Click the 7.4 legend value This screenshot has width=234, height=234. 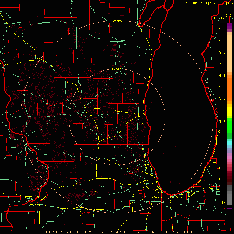tap(222, 64)
